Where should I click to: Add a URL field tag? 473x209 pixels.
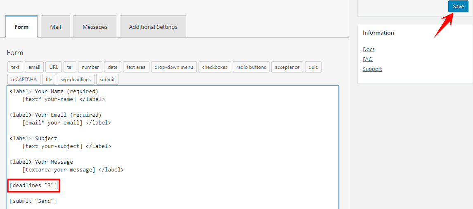[x=54, y=67]
